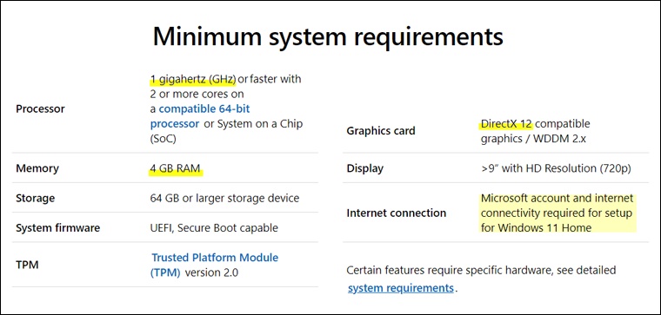
Task: Click the System firmware label
Action: pos(57,228)
